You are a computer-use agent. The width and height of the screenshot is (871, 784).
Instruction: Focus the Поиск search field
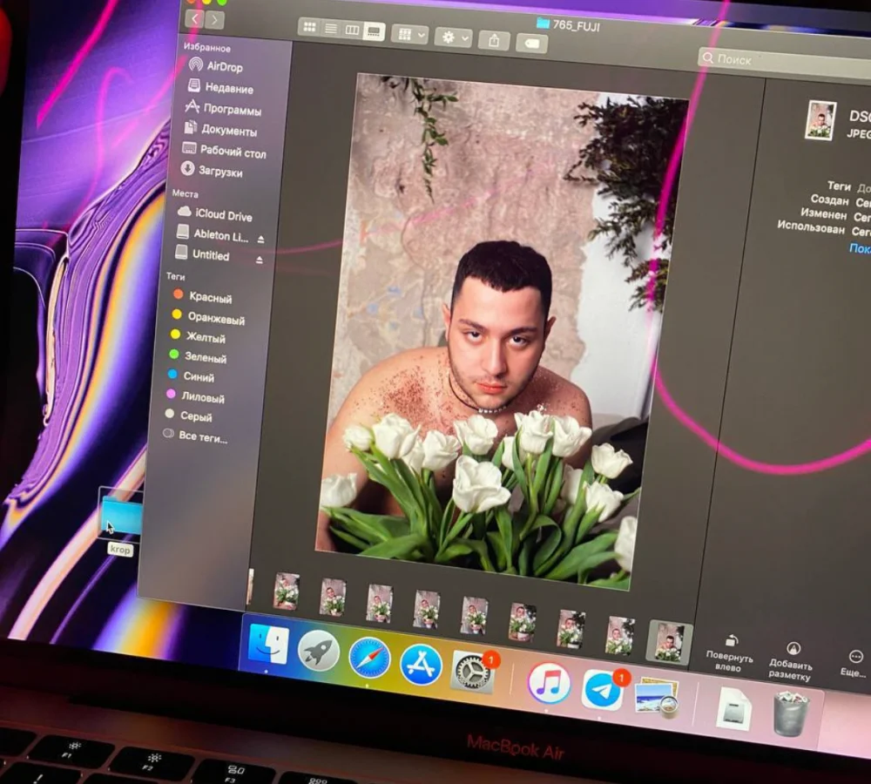pyautogui.click(x=784, y=63)
